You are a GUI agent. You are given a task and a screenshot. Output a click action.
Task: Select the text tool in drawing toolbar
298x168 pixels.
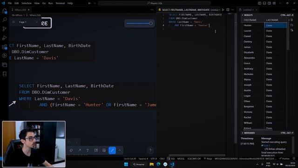tap(88, 150)
